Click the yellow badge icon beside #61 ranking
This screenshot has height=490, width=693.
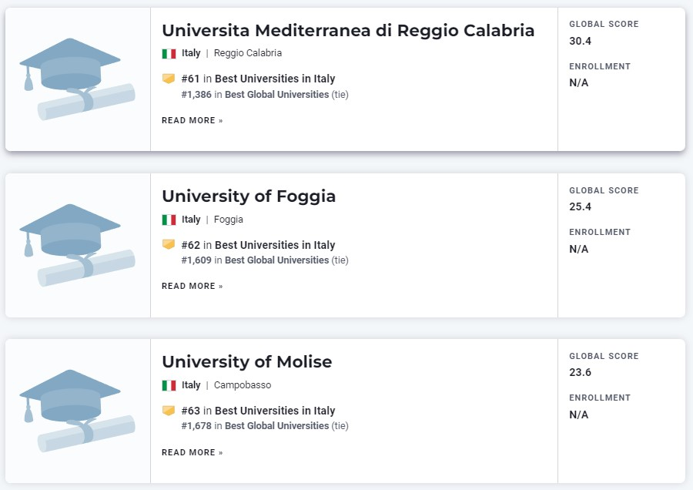click(169, 79)
